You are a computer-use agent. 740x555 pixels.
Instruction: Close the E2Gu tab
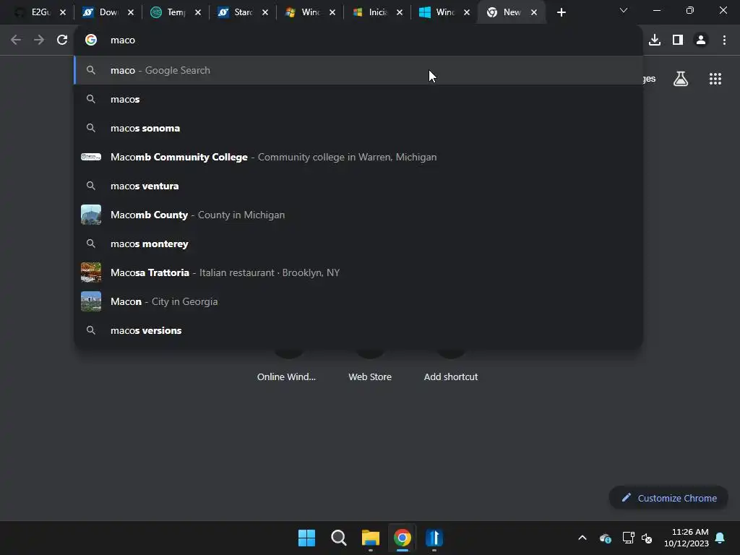(x=63, y=12)
